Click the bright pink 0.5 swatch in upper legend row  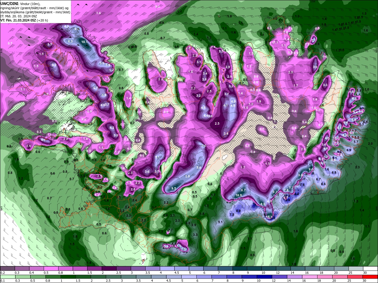pos(51,269)
